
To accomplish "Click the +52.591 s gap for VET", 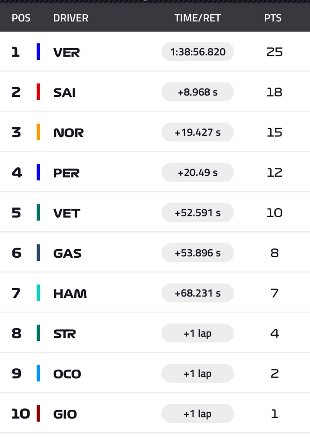I will coord(198,213).
